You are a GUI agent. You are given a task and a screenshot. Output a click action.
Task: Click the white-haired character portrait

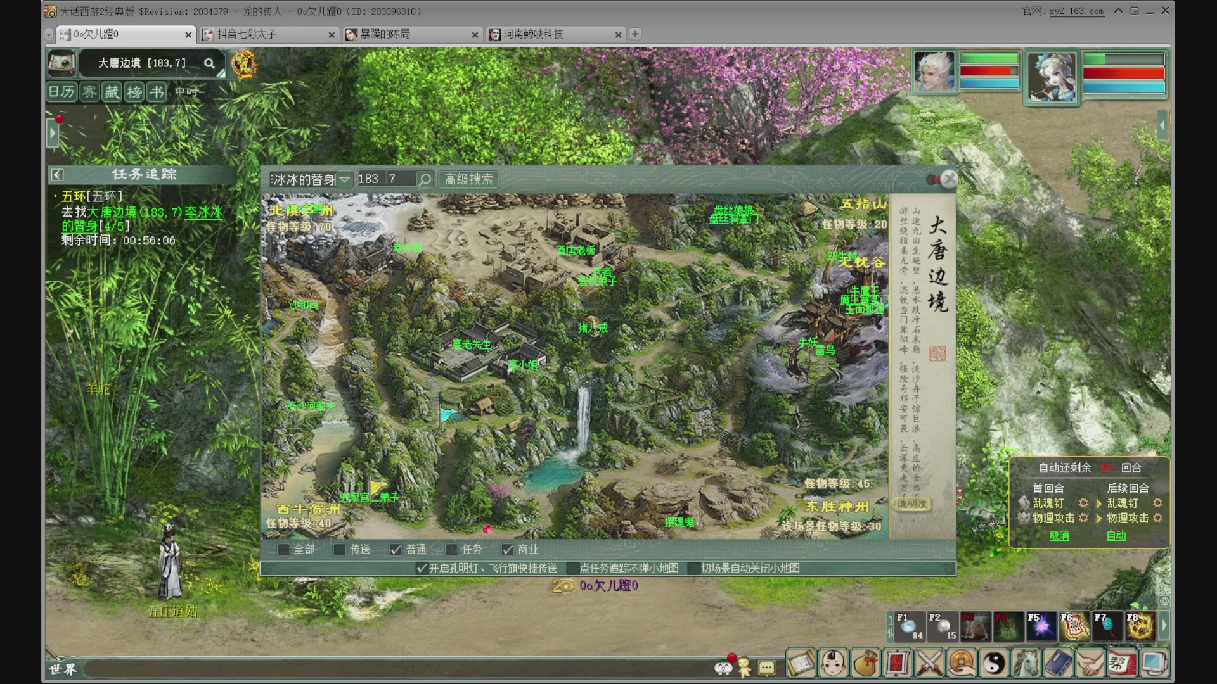[934, 72]
